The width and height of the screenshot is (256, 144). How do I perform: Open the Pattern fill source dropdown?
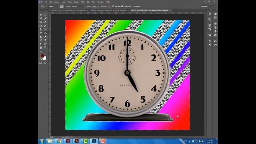click(53, 6)
